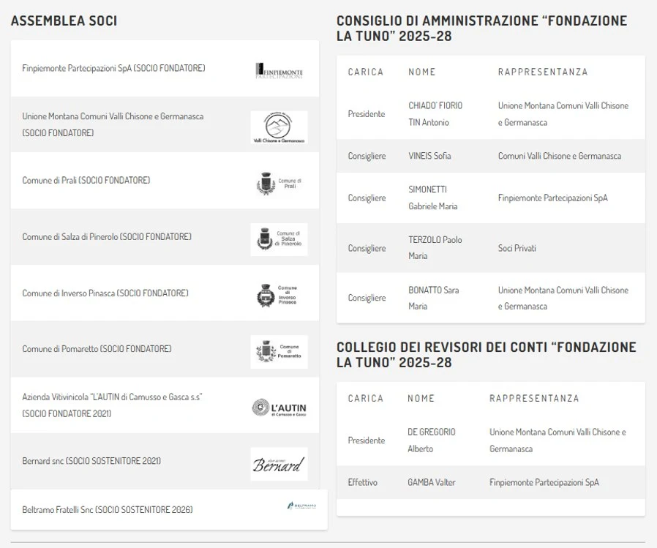The height and width of the screenshot is (548, 657).
Task: Click Comune di Inverso Pinasca text
Action: pyautogui.click(x=105, y=293)
